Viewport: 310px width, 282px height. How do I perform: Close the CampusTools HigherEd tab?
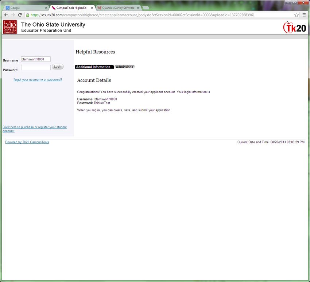(x=92, y=8)
